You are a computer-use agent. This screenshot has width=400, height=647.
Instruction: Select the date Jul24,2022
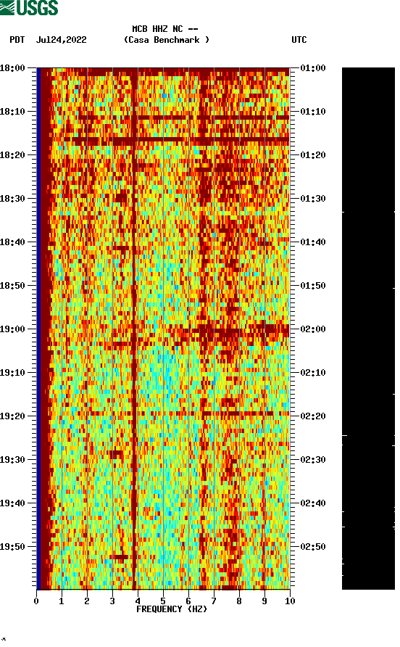62,40
